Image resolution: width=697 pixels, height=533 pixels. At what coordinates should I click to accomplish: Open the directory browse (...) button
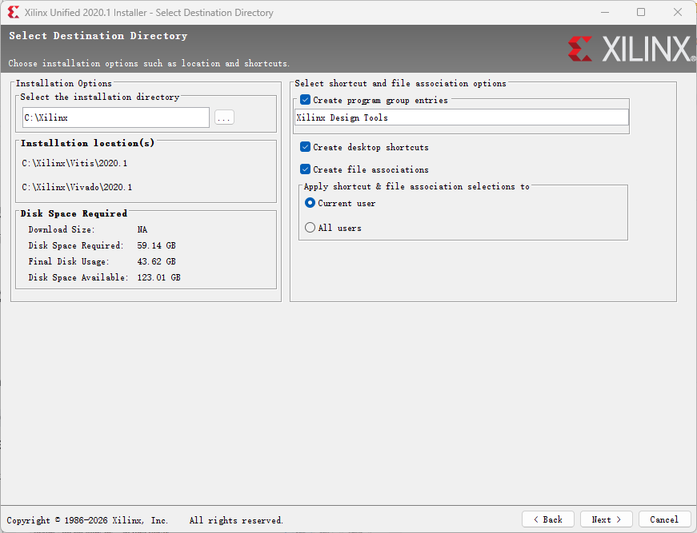point(224,117)
